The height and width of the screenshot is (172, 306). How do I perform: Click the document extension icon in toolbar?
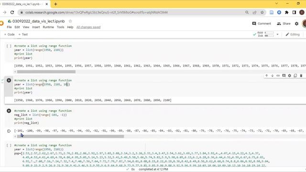point(272,12)
